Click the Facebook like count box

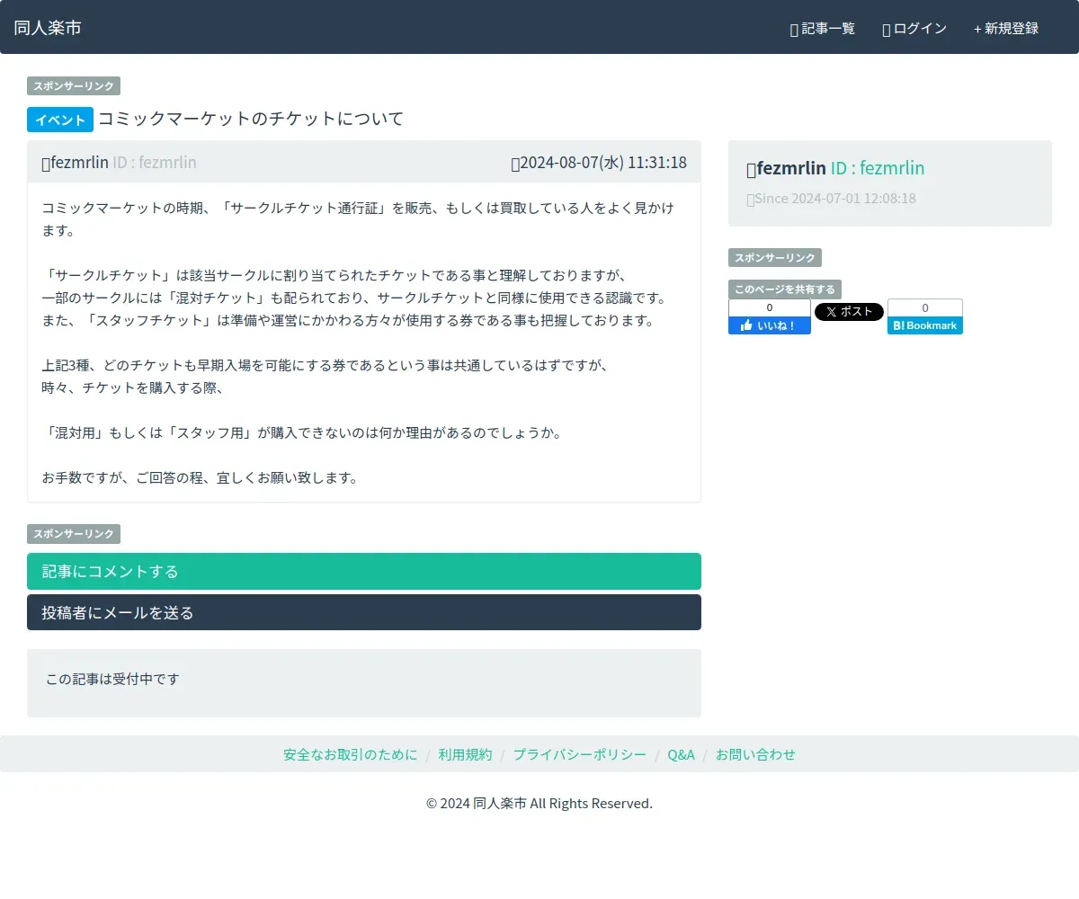[x=770, y=308]
